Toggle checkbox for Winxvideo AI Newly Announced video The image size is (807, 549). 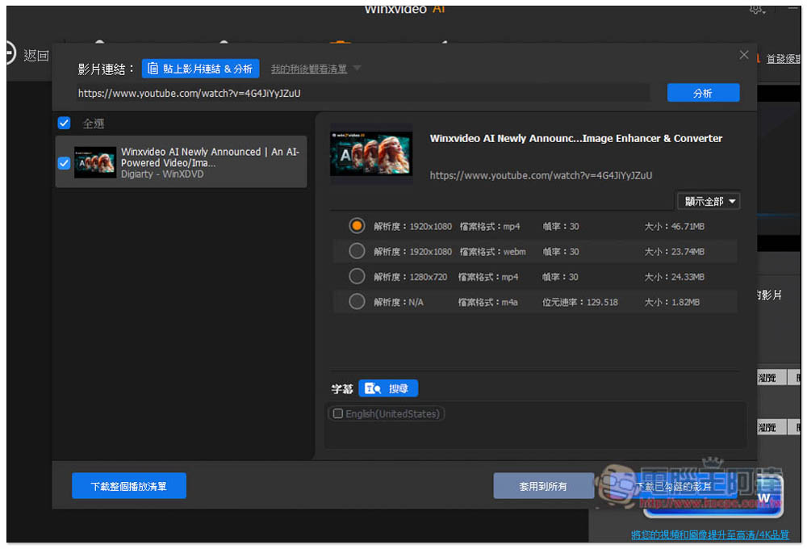[x=64, y=163]
